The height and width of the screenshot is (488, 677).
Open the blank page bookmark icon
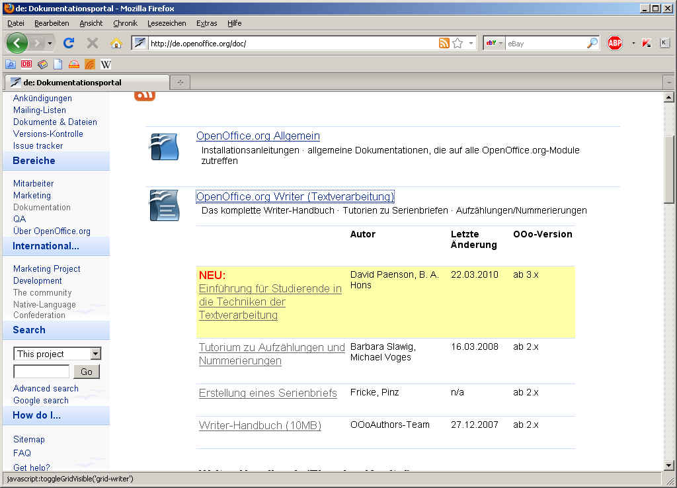click(58, 64)
